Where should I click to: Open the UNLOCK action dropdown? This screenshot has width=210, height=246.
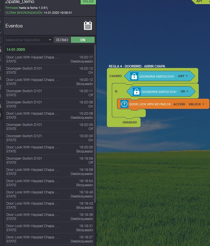(x=196, y=104)
